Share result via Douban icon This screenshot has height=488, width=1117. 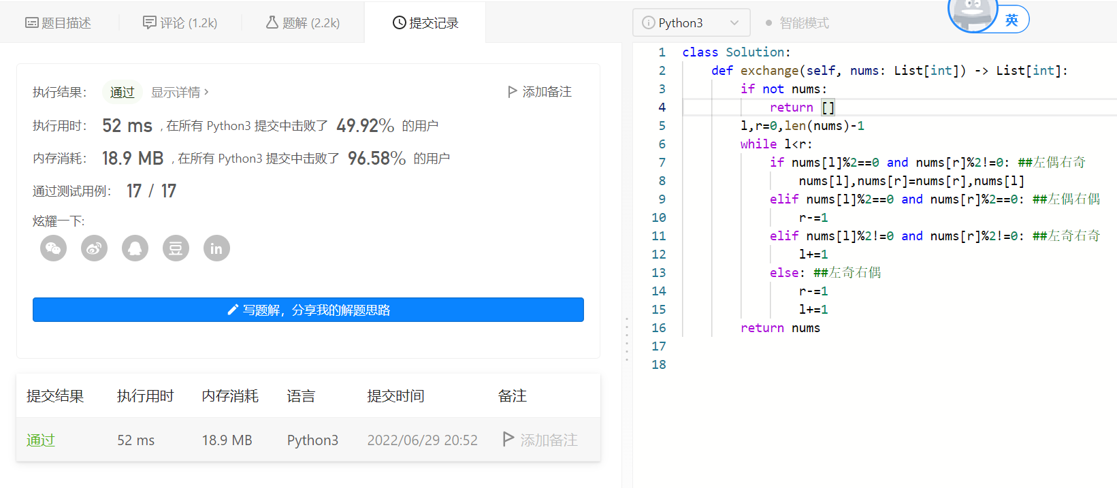click(176, 248)
